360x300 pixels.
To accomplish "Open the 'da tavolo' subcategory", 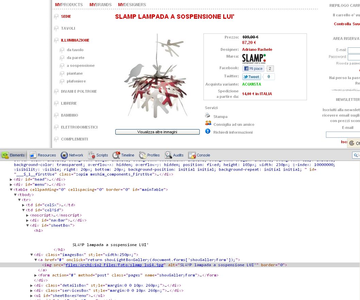I will (x=75, y=50).
